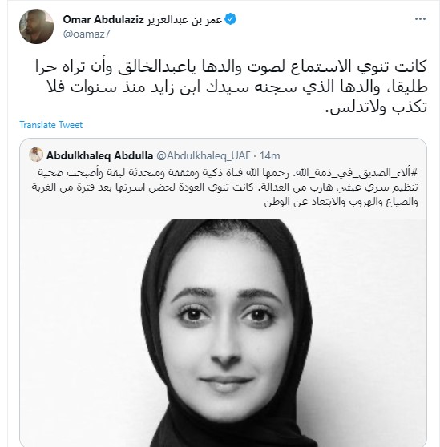Click the 'Abdulkhaleq Abdulla' name in quoted tweet

(x=99, y=155)
